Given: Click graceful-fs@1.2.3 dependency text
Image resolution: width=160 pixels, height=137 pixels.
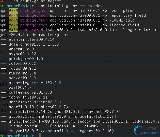Looking at the screenshot, I should click(94, 116).
